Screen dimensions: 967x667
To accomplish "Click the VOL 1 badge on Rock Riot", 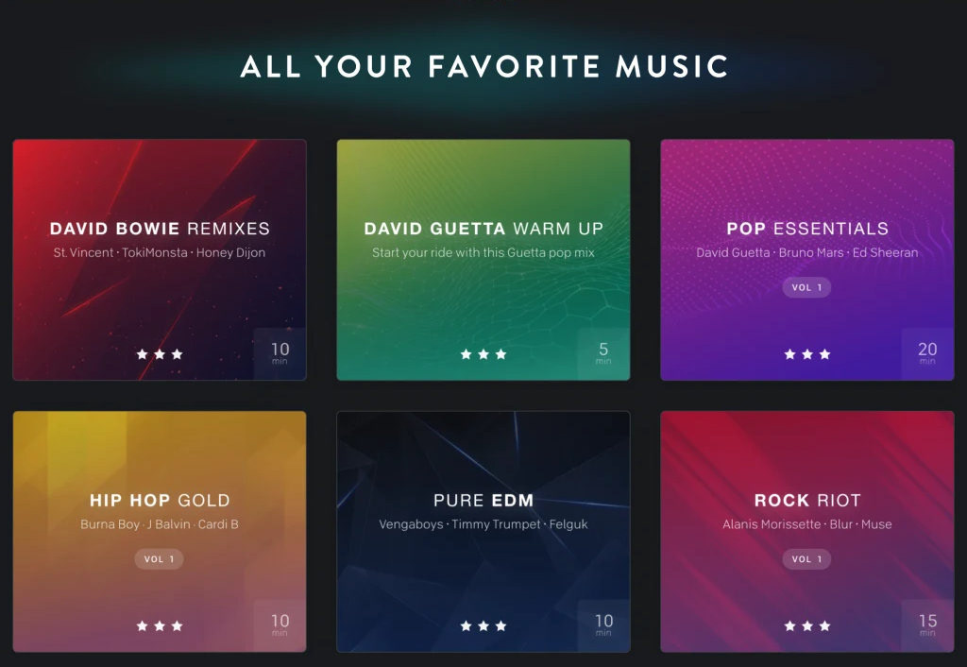I will pos(806,559).
